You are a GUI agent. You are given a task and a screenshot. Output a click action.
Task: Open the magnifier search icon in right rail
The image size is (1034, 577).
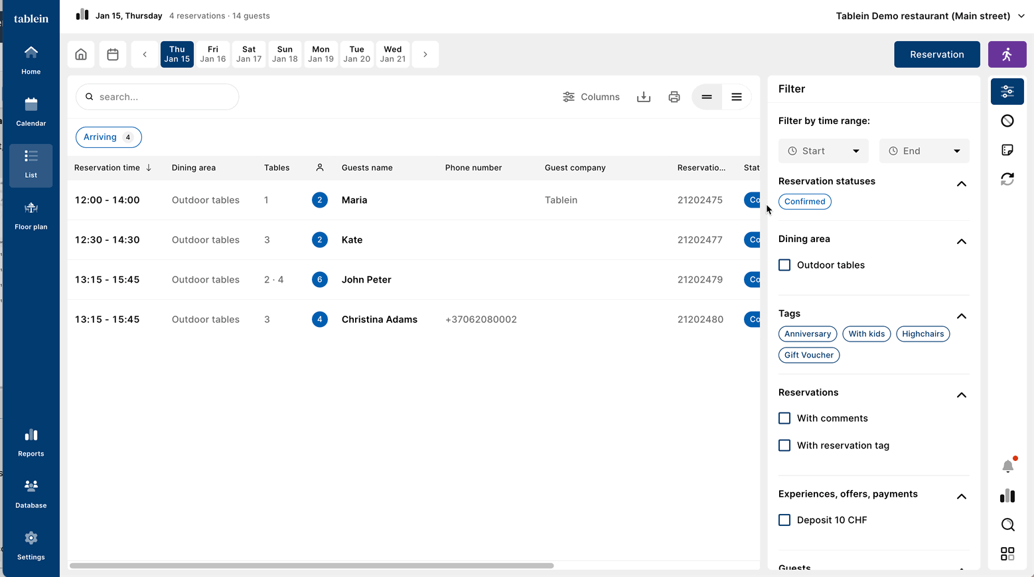coord(1007,525)
